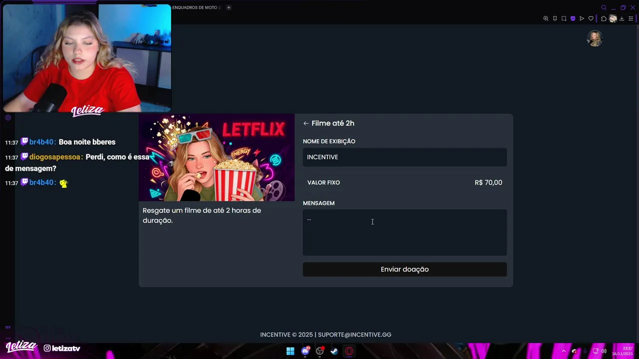
Task: Click the microphone icon in system tray
Action: point(585,351)
